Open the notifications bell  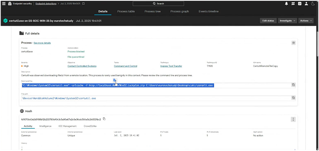tap(286, 4)
